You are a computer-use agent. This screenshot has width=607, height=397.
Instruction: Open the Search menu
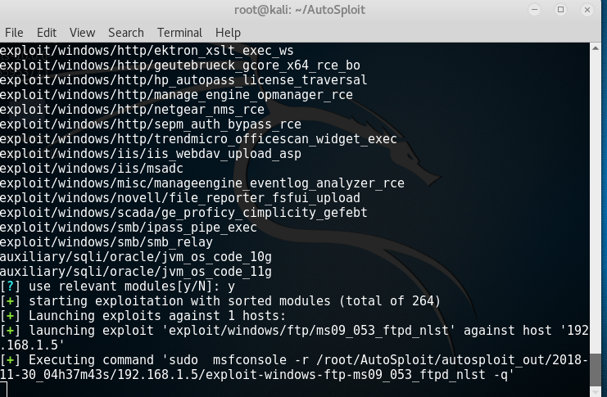coord(126,33)
